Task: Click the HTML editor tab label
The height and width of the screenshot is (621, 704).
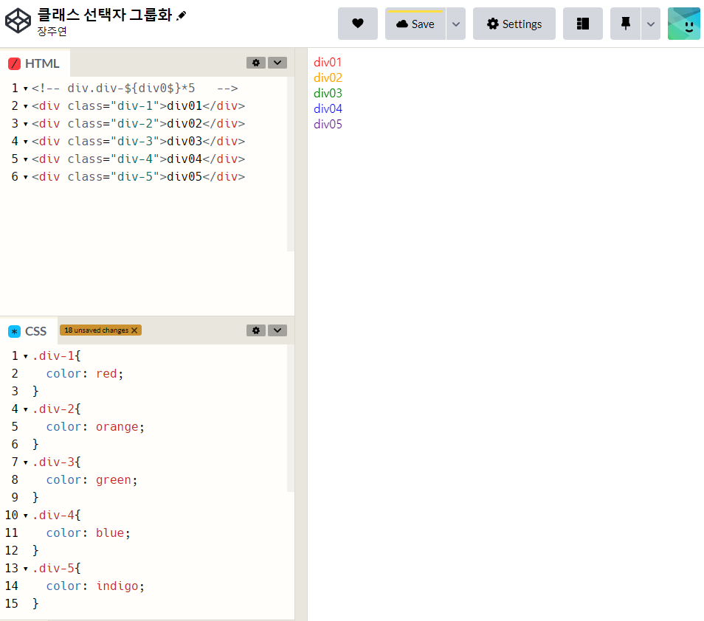Action: click(x=42, y=63)
